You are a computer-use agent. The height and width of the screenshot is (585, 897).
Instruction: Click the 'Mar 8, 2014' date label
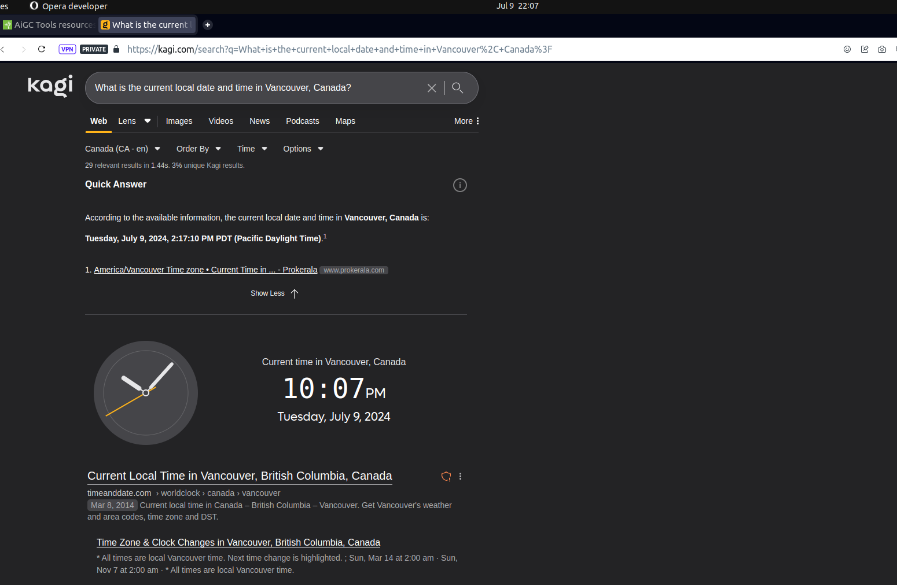tap(112, 505)
